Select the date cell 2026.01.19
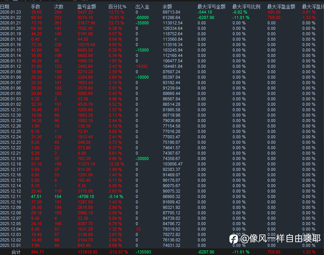The height and width of the screenshot is (255, 324). pos(10,34)
